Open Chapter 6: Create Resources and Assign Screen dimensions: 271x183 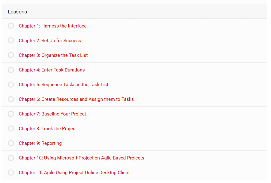click(x=76, y=99)
